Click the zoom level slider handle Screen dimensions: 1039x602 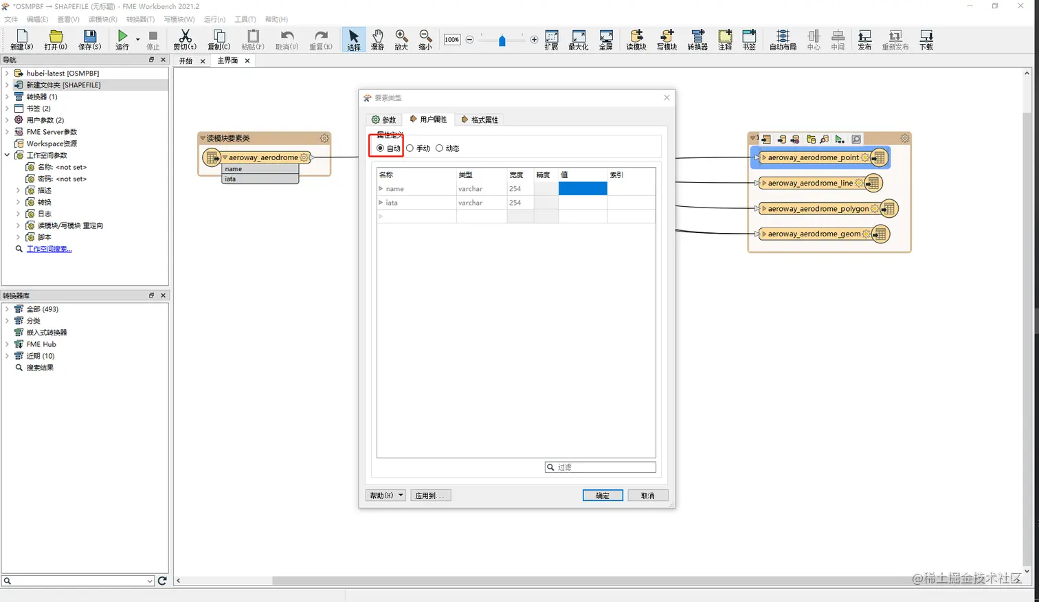tap(502, 41)
